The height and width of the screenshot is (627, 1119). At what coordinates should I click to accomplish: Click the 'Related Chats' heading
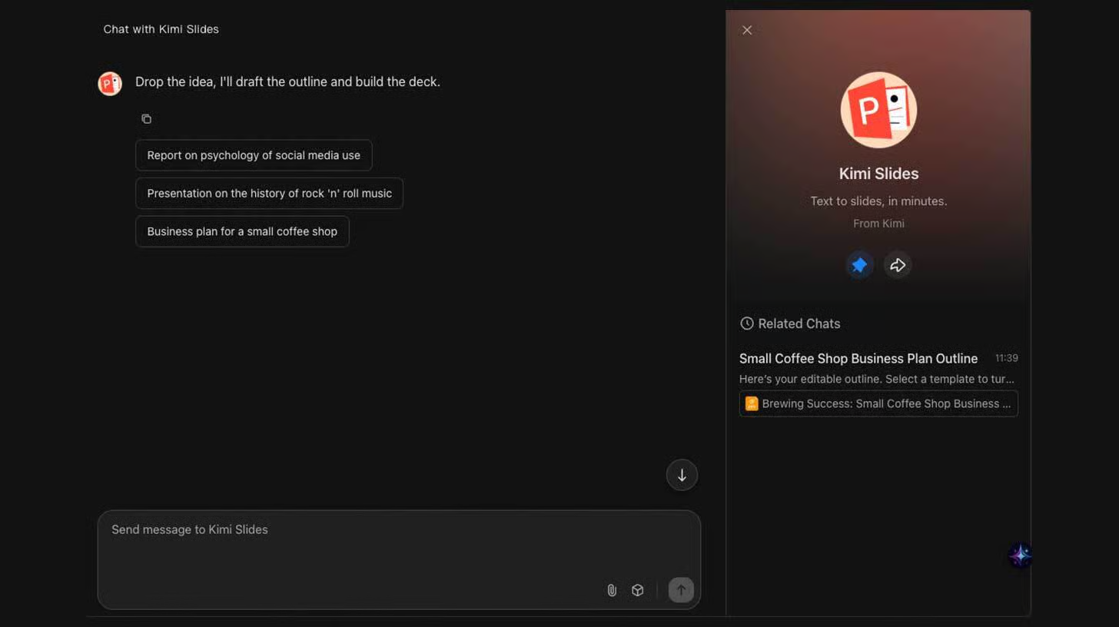pyautogui.click(x=799, y=323)
